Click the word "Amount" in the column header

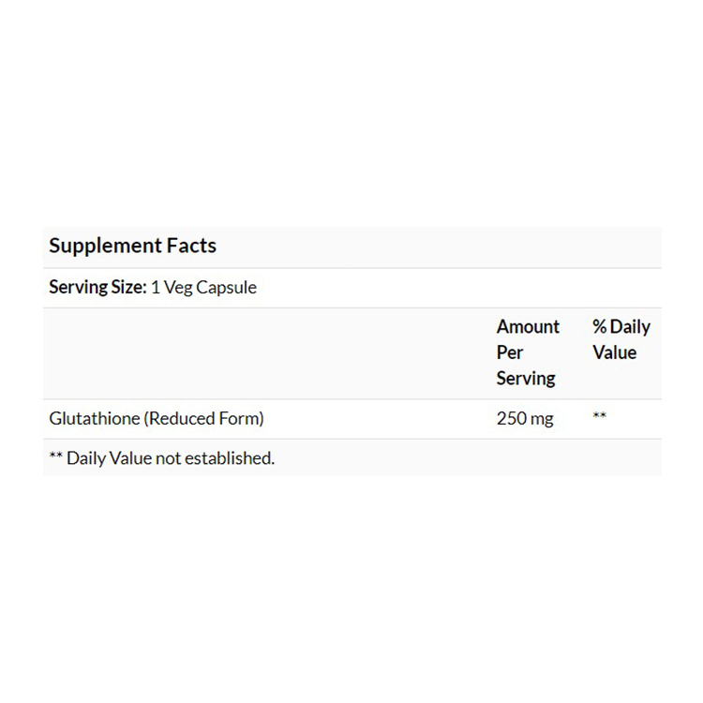click(528, 327)
